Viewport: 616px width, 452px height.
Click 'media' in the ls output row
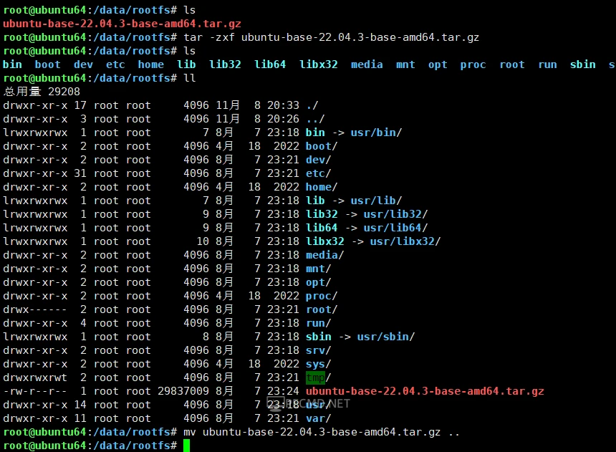point(367,64)
